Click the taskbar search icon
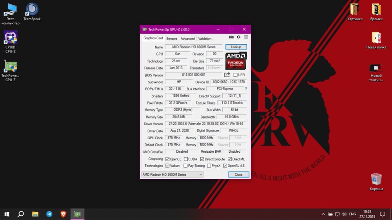The width and height of the screenshot is (392, 220). (x=21, y=214)
